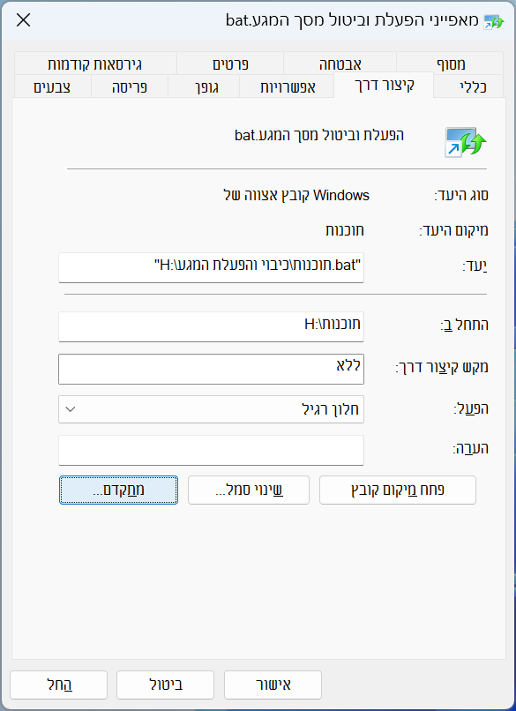516x711 pixels.
Task: Open the פריסה tab
Action: tap(130, 86)
